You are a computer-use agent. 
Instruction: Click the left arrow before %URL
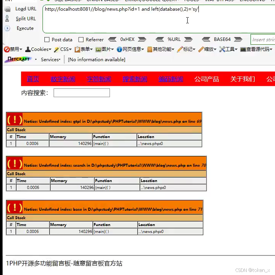160,39
